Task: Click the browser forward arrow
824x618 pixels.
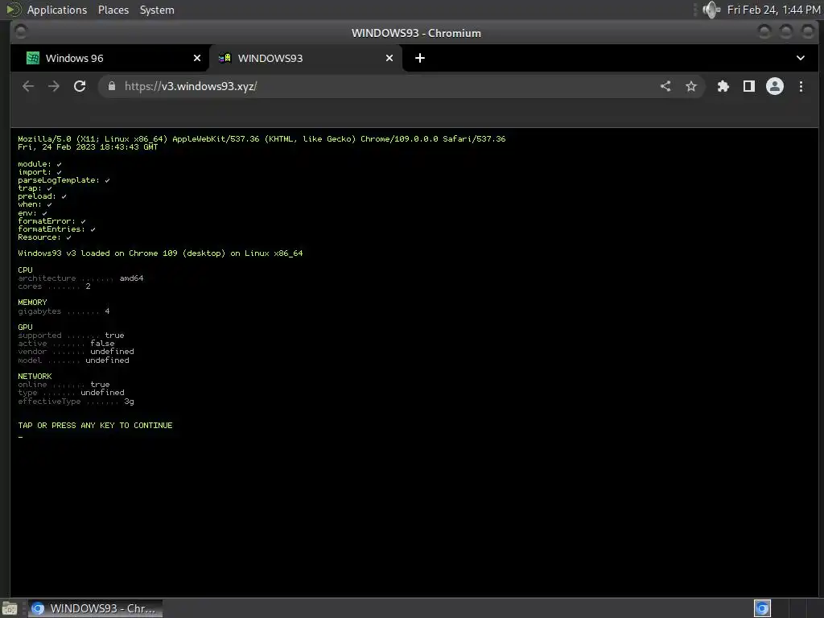Action: [54, 86]
